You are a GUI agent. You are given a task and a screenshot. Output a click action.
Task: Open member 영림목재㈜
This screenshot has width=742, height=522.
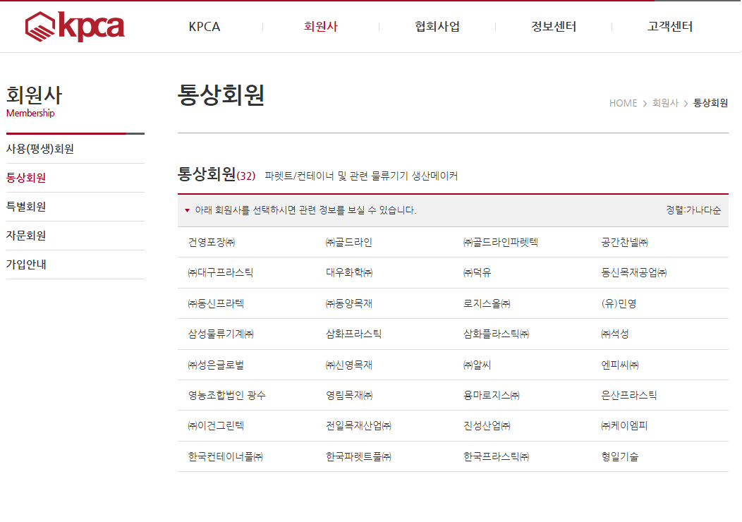click(x=349, y=395)
